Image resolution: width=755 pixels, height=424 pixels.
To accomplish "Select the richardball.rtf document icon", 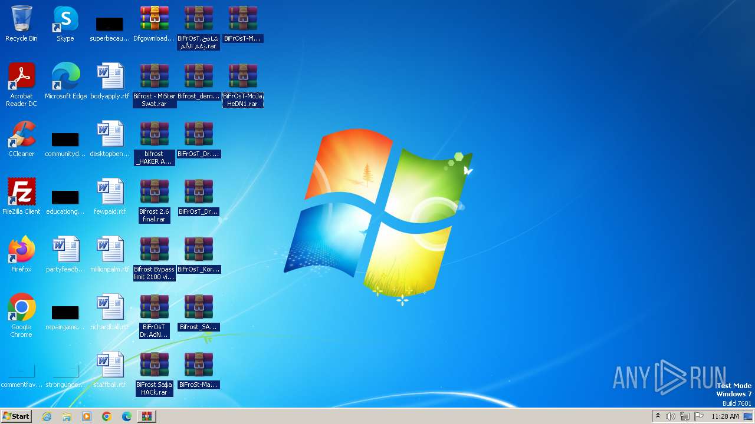I will point(110,312).
